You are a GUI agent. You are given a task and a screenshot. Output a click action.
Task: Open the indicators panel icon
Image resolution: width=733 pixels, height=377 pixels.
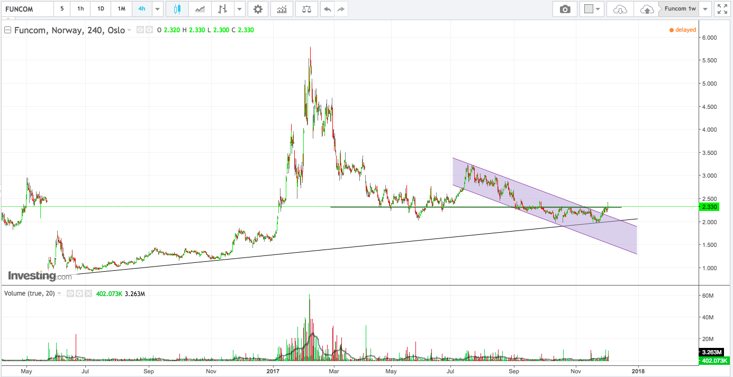coord(282,9)
